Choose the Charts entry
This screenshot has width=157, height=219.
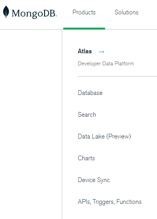click(x=86, y=158)
